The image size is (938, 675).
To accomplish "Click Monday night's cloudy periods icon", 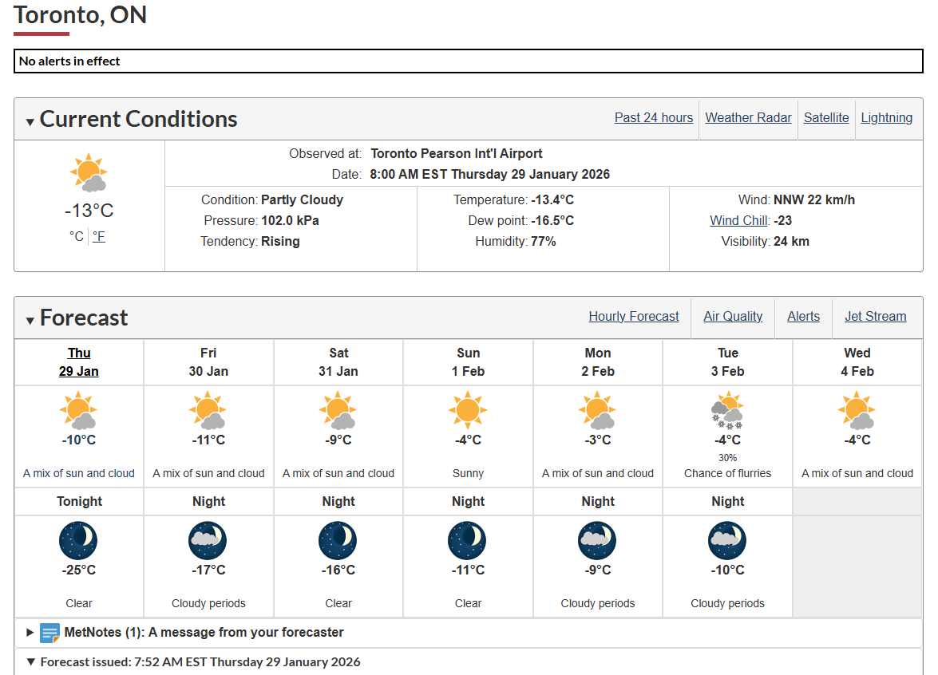I will 598,540.
